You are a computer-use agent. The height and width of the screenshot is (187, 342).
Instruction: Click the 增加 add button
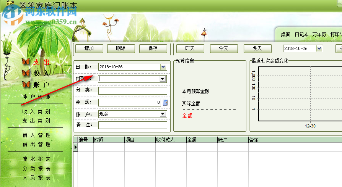(89, 48)
